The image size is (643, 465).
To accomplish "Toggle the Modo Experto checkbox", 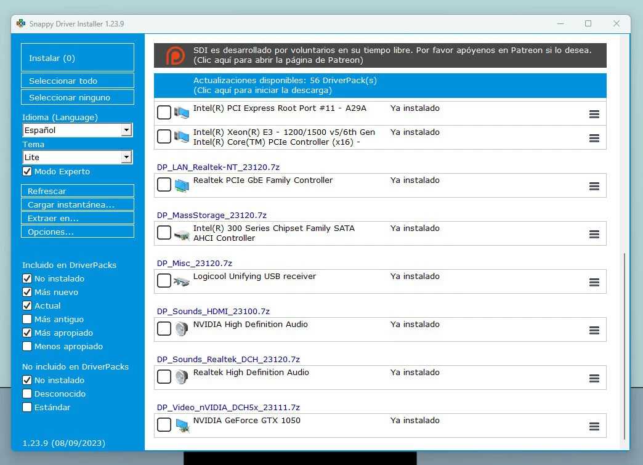I will click(x=26, y=171).
